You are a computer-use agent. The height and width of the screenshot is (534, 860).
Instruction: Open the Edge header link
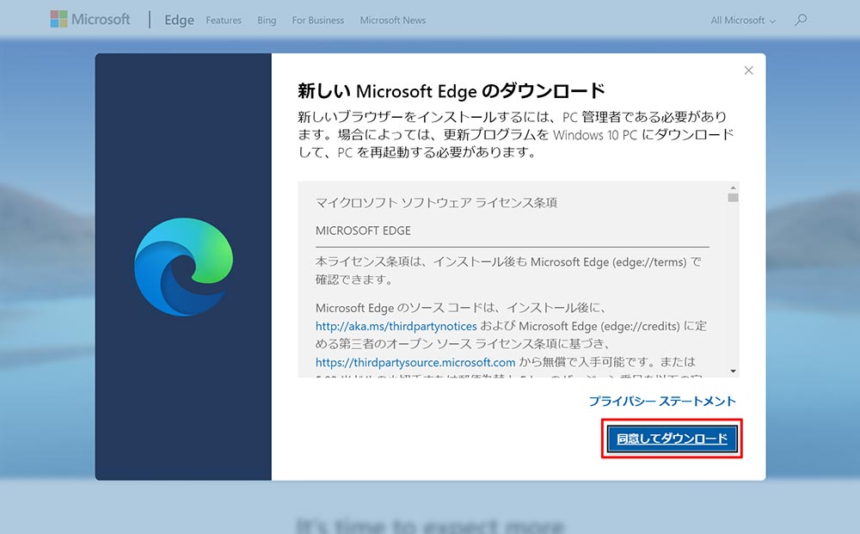coord(180,20)
